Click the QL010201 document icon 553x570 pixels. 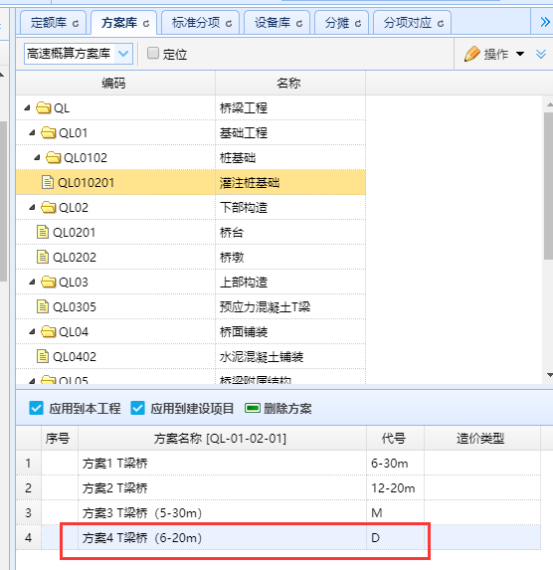coord(48,182)
